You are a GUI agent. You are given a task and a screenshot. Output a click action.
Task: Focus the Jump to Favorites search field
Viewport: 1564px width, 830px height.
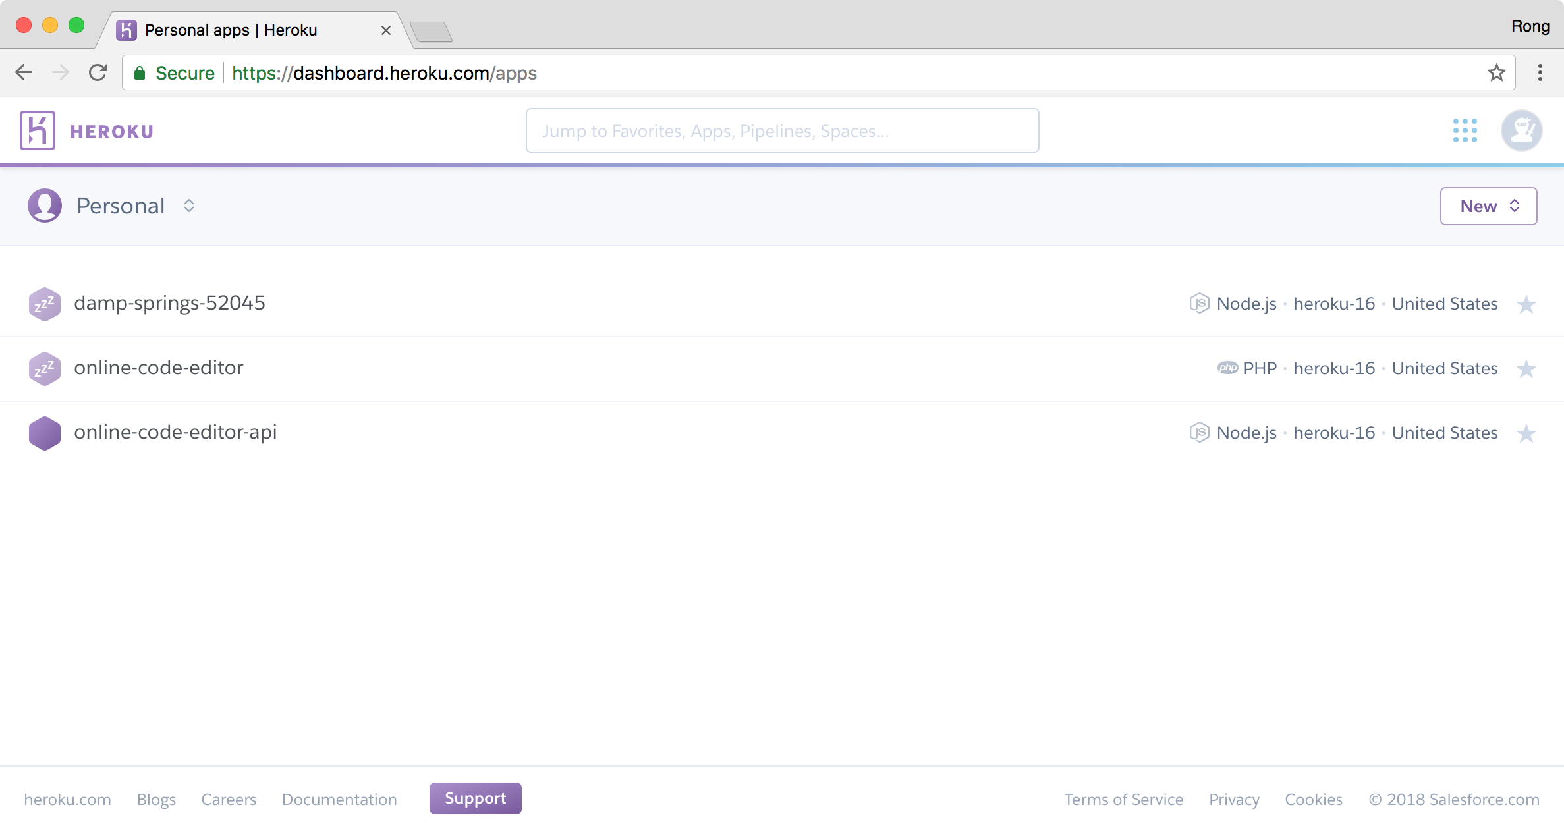[782, 130]
